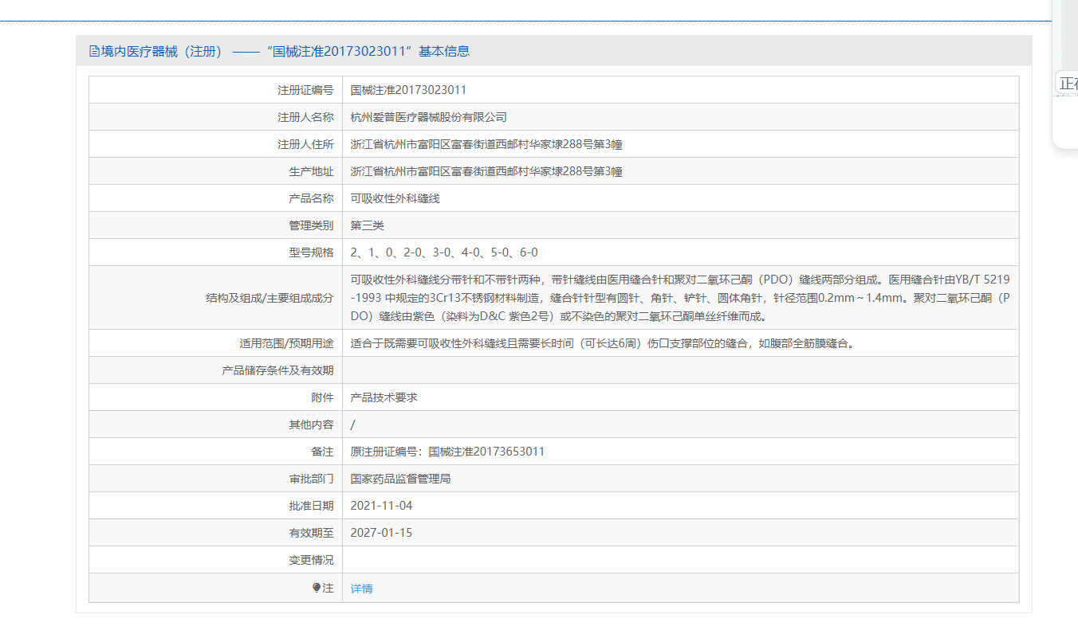Image resolution: width=1078 pixels, height=626 pixels.
Task: Click the 备注 value 原注册证编号：国械注准20173653011
Action: [447, 452]
